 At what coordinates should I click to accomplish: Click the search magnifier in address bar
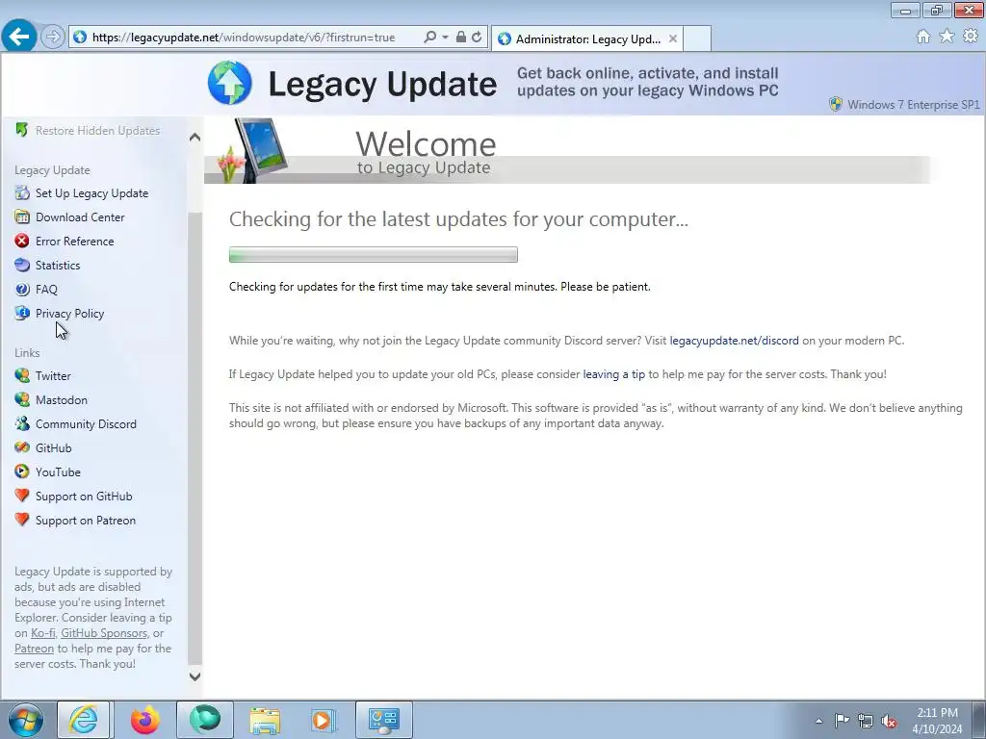coord(430,38)
